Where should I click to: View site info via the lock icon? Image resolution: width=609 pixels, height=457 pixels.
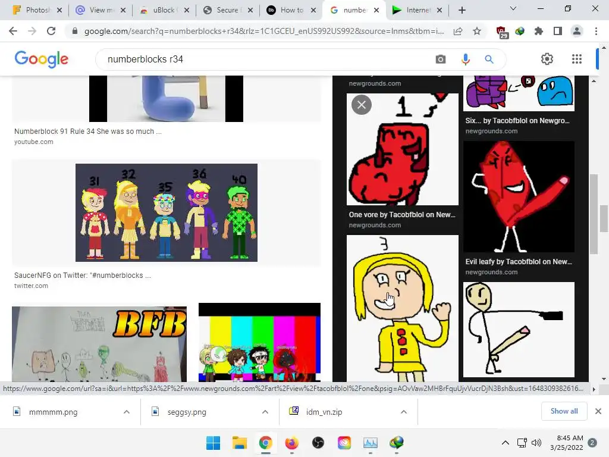coord(75,31)
